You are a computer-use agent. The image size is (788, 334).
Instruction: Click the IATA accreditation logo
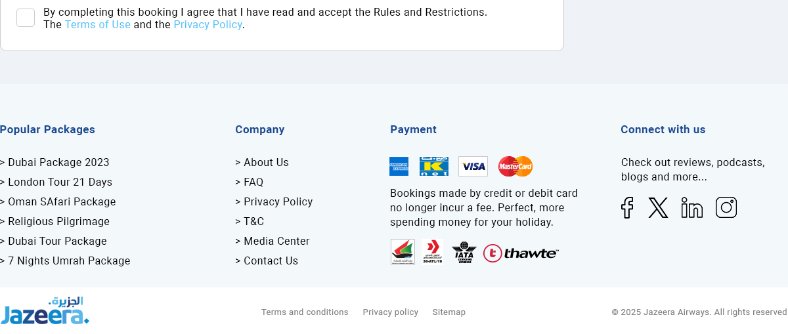464,252
